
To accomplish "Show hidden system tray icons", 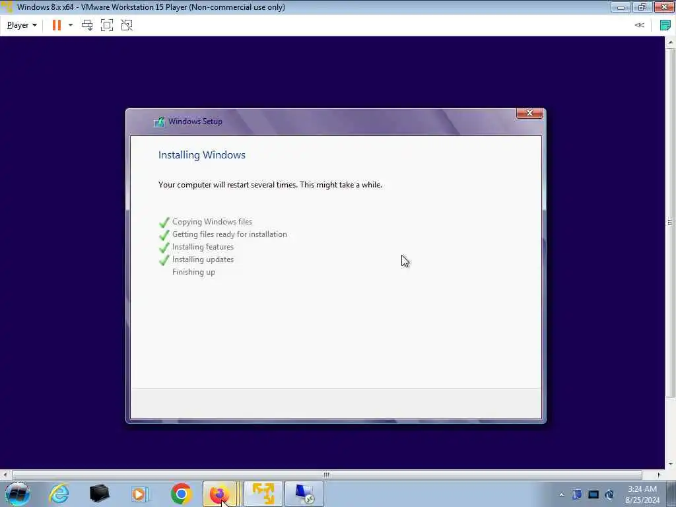I will click(561, 494).
